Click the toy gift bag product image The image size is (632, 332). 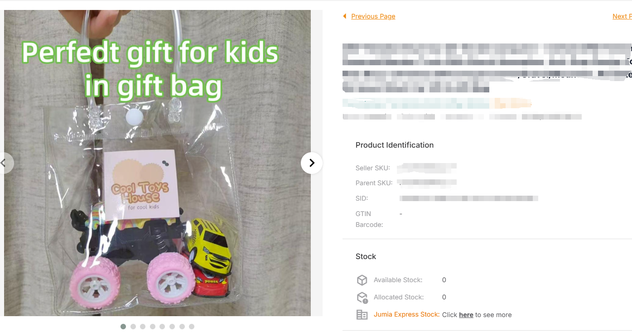coord(157,163)
